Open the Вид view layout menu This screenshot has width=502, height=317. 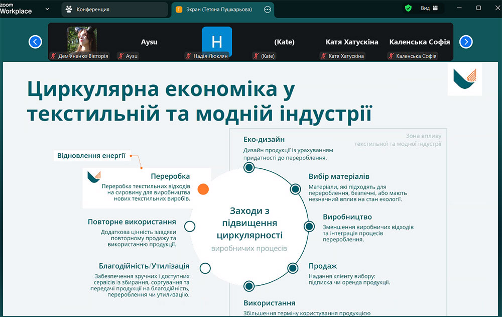coord(429,8)
